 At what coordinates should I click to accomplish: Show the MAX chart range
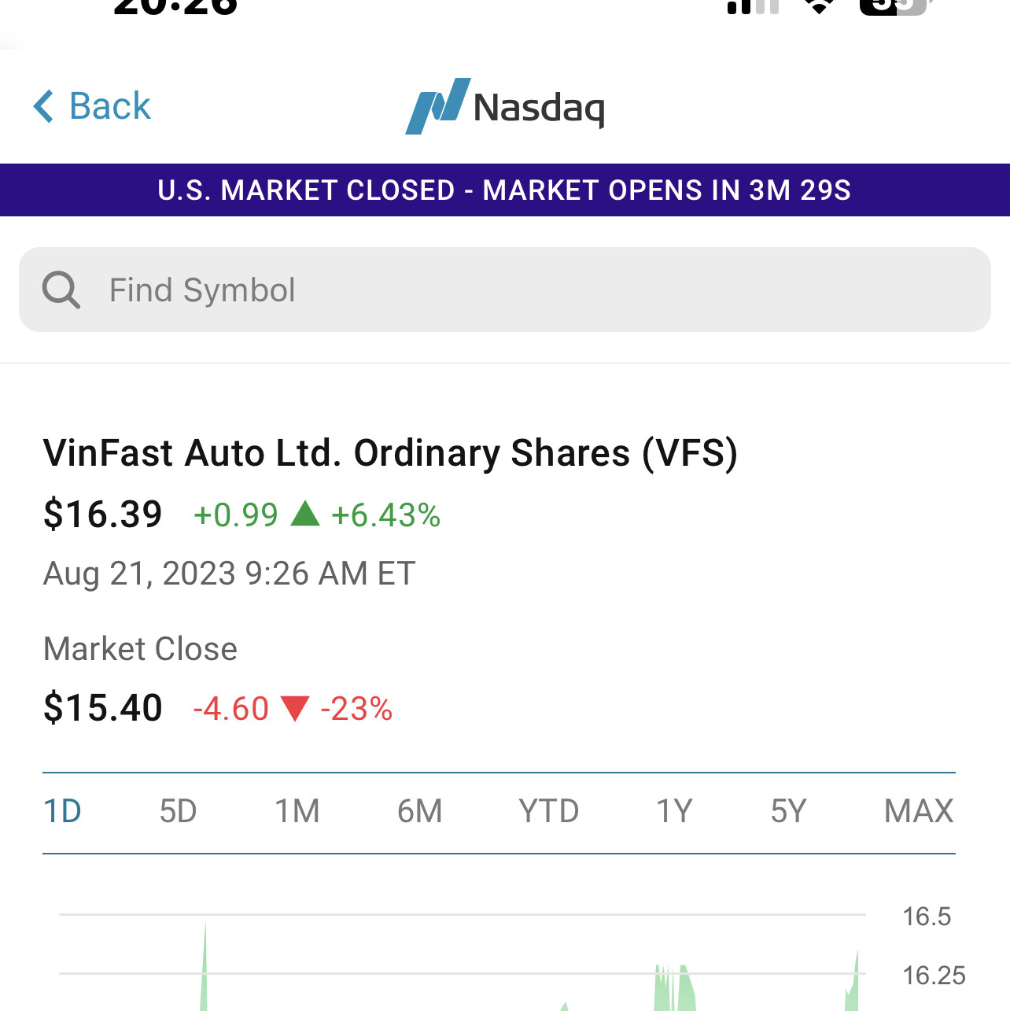click(x=918, y=811)
